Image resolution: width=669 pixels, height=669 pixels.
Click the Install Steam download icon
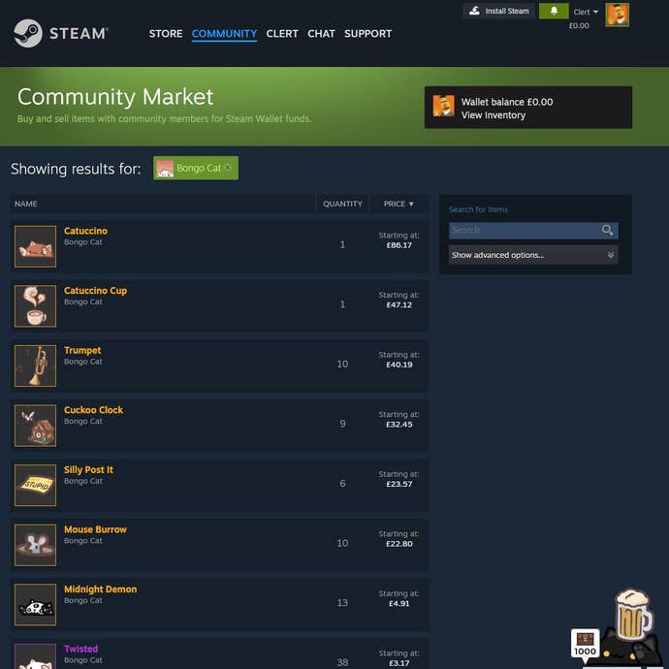(474, 11)
